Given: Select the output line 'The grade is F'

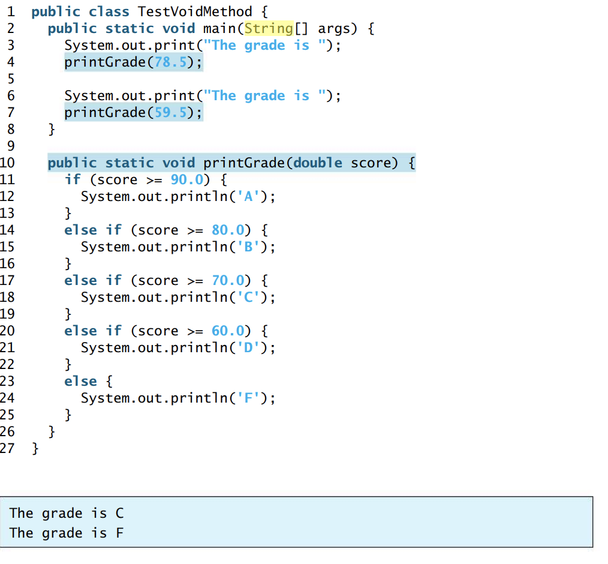Looking at the screenshot, I should (66, 533).
